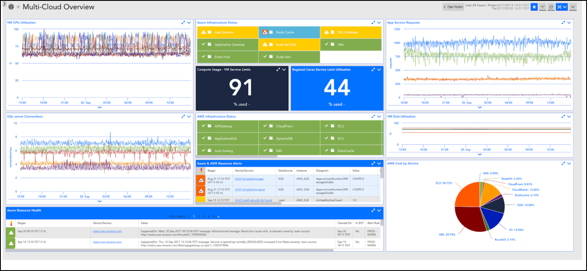This screenshot has height=271, width=587.
Task: Click the warning icon on Redis Cache tile
Action: pyautogui.click(x=265, y=32)
